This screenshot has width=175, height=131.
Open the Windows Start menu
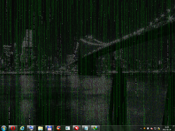coord(4,128)
